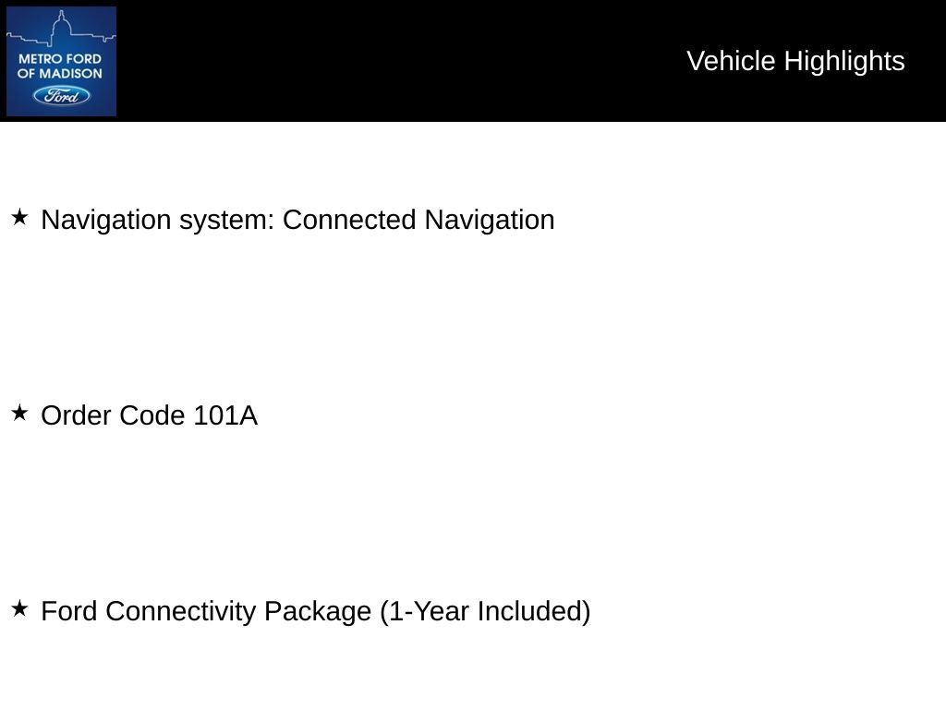Viewport: 946px width, 709px height.
Task: Click the star bullet beside Navigation system
Action: click(19, 218)
